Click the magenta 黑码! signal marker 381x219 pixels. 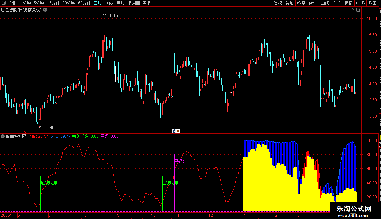pos(179,161)
